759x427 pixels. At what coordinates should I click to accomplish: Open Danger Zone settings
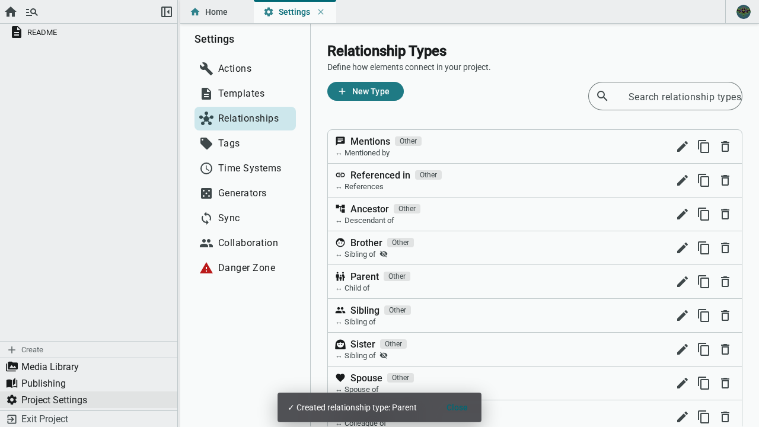tap(245, 268)
